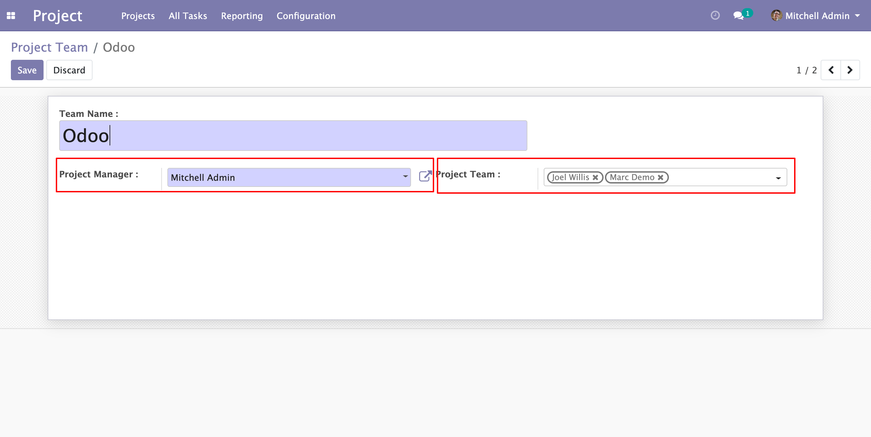
Task: Expand the Project Manager dropdown arrow
Action: 405,176
